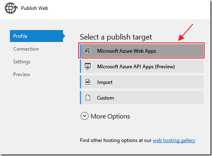Switch to the Connection step
212x156 pixels.
coord(26,49)
